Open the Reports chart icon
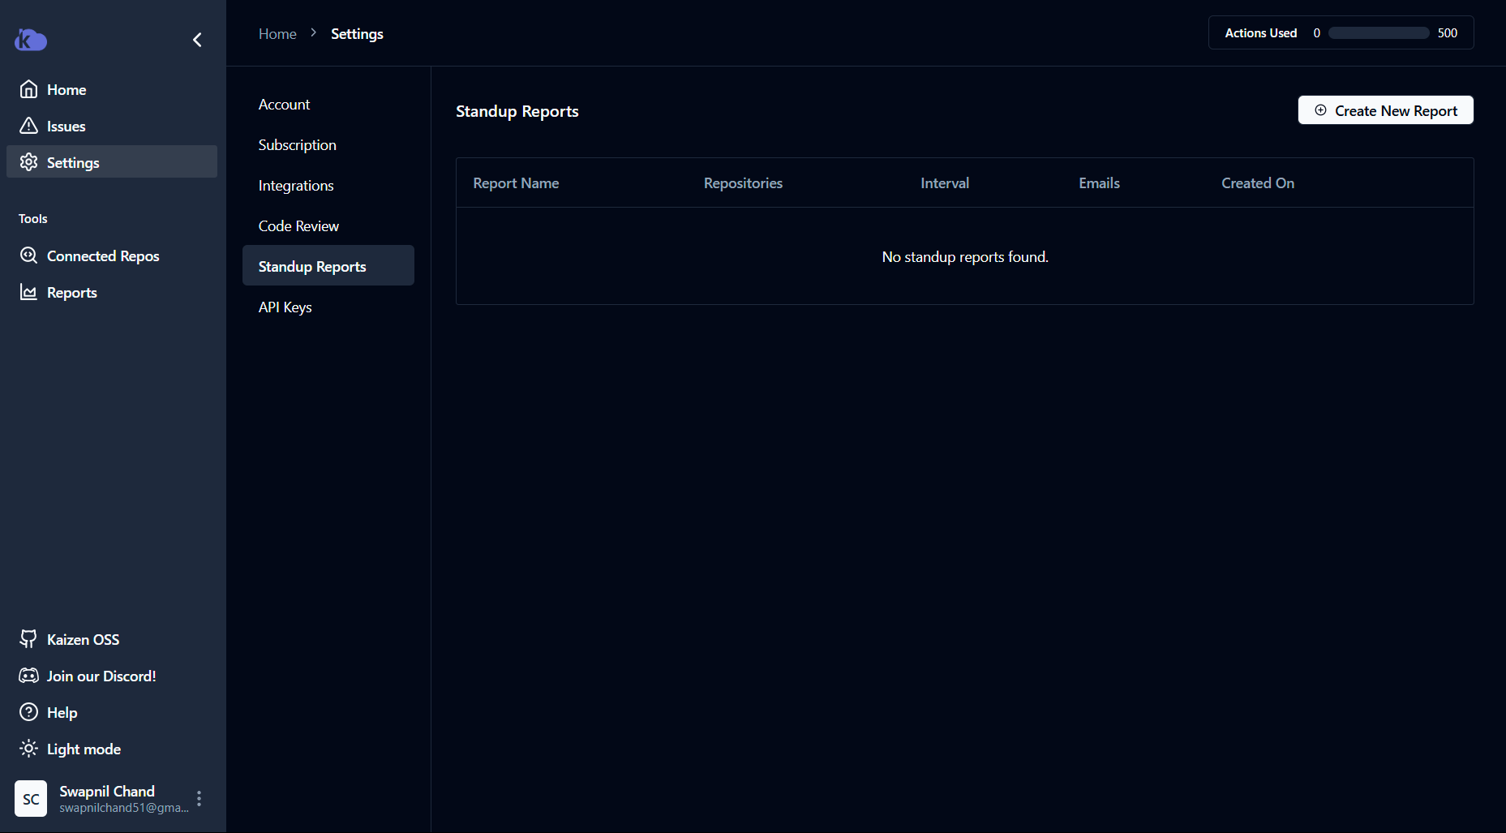1506x833 pixels. (28, 292)
